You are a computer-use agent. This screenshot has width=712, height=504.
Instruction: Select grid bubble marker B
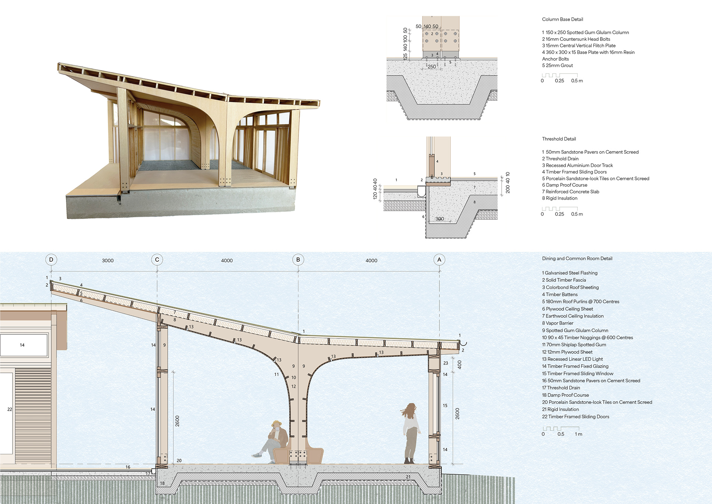pos(298,260)
